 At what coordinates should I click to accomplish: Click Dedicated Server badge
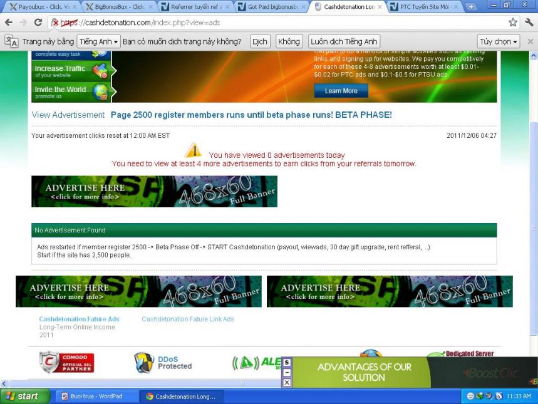click(x=462, y=353)
